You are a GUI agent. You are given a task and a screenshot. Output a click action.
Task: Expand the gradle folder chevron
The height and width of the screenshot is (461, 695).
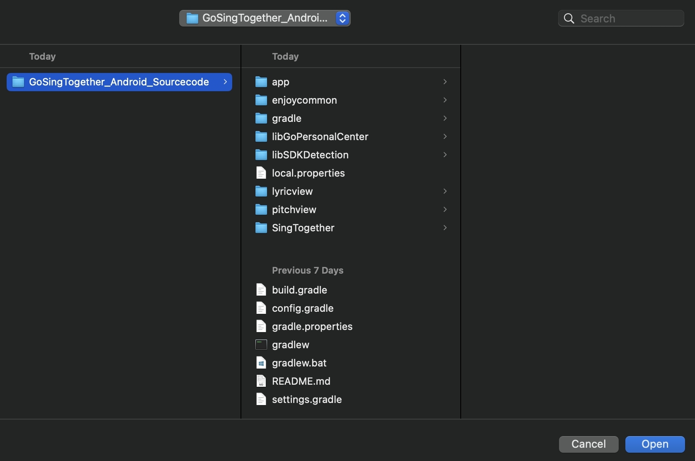445,118
